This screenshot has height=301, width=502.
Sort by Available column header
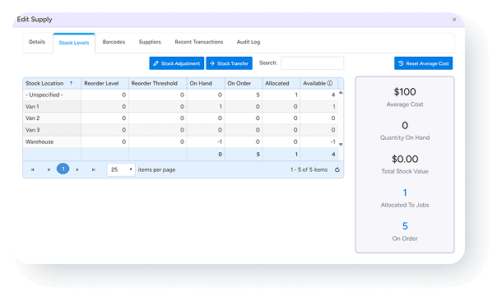click(318, 84)
